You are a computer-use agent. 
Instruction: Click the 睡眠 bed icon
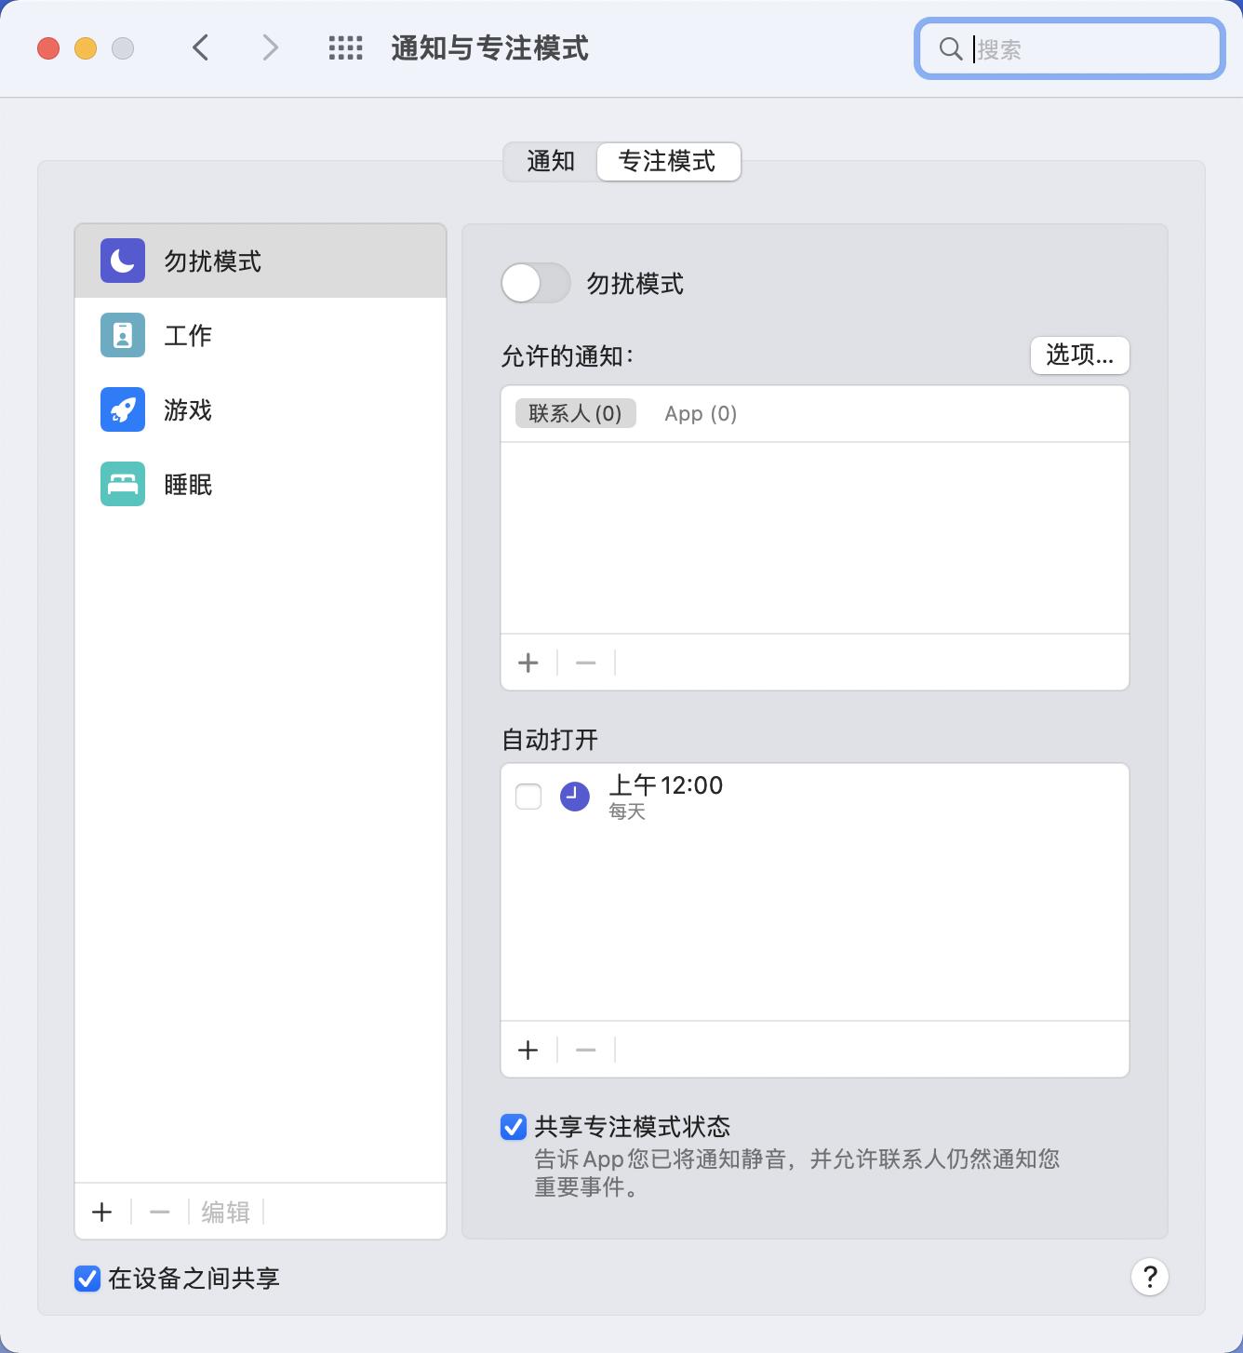[x=121, y=484]
